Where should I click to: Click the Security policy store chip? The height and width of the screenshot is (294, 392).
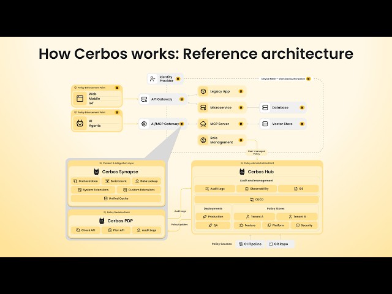(x=304, y=225)
